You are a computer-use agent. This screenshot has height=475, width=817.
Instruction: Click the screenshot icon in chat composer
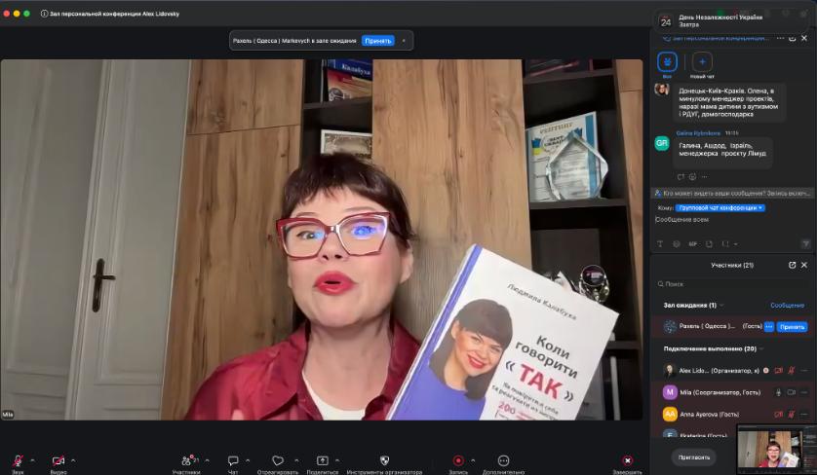coord(725,243)
